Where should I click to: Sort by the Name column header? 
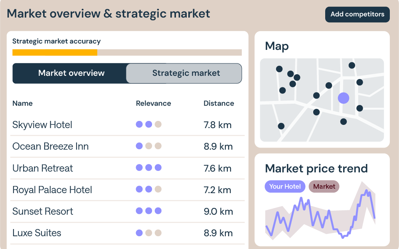pos(22,103)
